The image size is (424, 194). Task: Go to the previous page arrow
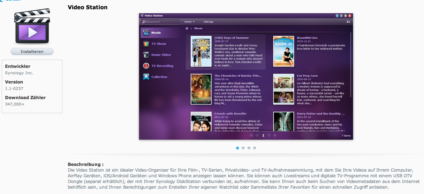[257, 135]
